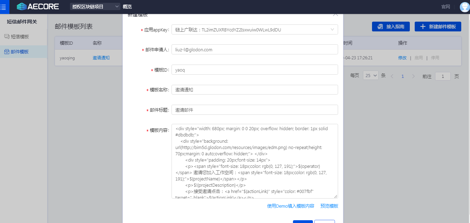Close the new template dialog
The image size is (470, 223).
(x=335, y=15)
